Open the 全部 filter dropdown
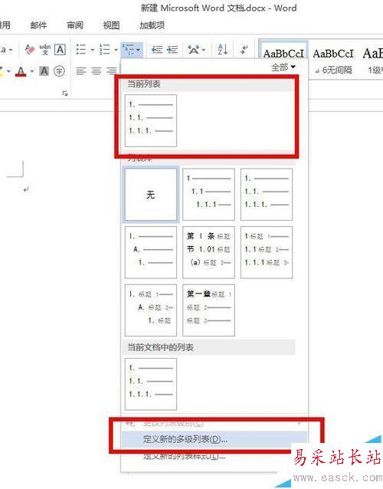The height and width of the screenshot is (489, 383). coord(283,67)
